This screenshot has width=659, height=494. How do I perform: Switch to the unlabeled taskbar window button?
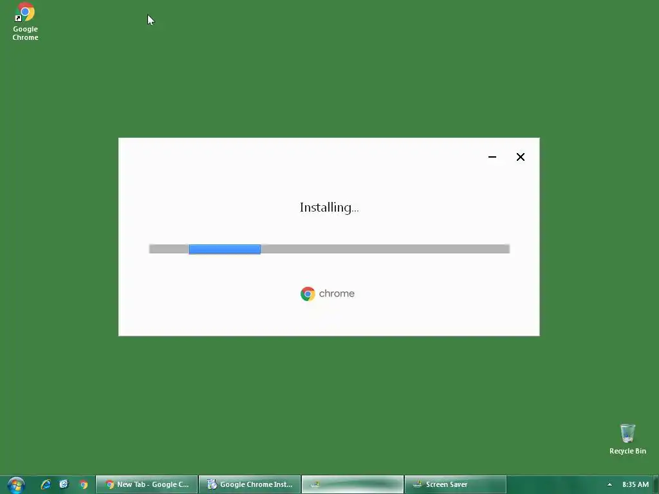(x=353, y=484)
